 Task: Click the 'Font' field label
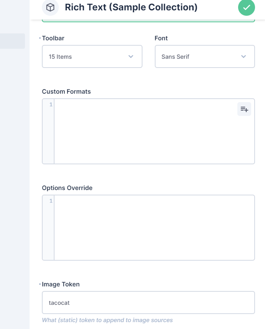pyautogui.click(x=161, y=38)
